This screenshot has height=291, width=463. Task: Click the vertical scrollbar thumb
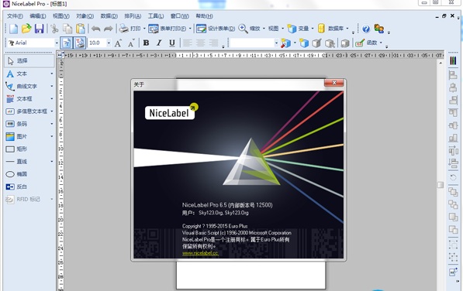pyautogui.click(x=441, y=185)
